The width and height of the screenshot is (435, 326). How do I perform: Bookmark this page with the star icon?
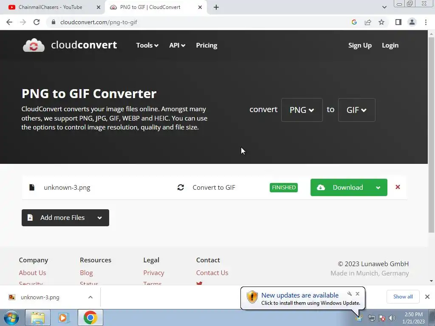[x=381, y=22]
